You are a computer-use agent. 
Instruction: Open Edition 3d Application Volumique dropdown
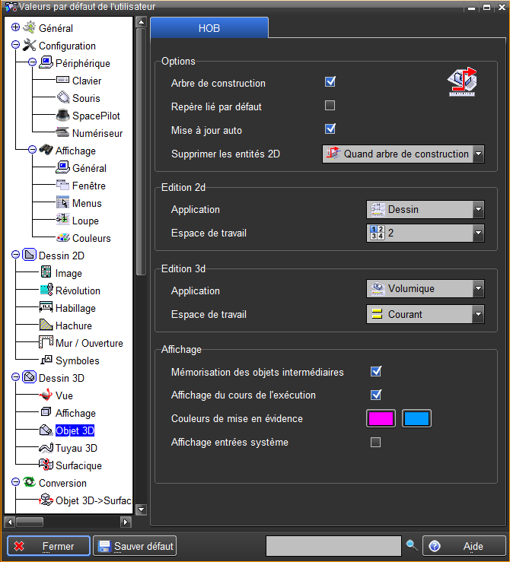pyautogui.click(x=478, y=289)
